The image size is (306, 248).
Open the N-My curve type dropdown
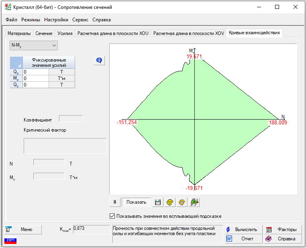click(x=34, y=46)
